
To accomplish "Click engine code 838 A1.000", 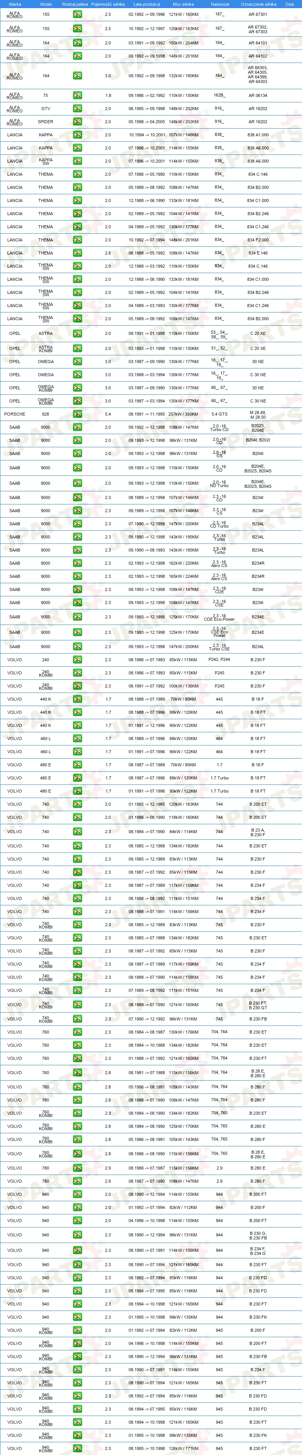I will 258,135.
